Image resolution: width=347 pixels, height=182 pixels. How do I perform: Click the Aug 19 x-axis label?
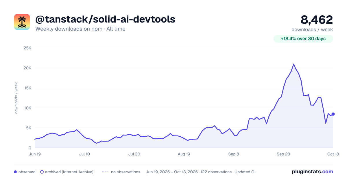184,154
